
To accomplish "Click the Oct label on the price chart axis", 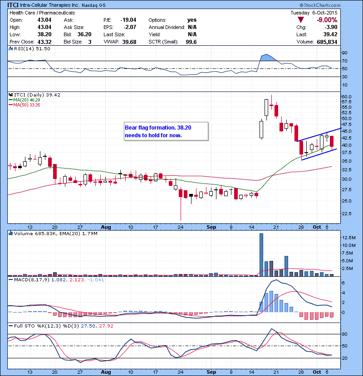I will [x=317, y=227].
